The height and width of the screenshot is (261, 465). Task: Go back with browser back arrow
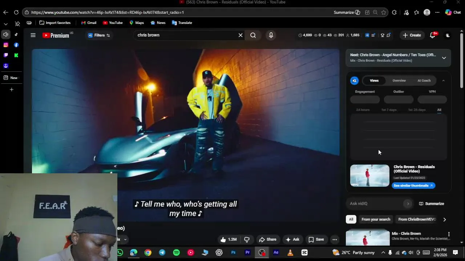click(5, 12)
